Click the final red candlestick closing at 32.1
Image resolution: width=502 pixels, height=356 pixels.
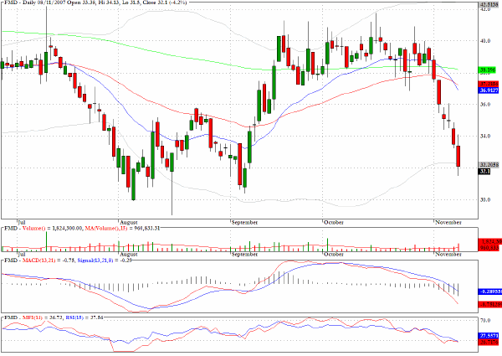(x=458, y=156)
